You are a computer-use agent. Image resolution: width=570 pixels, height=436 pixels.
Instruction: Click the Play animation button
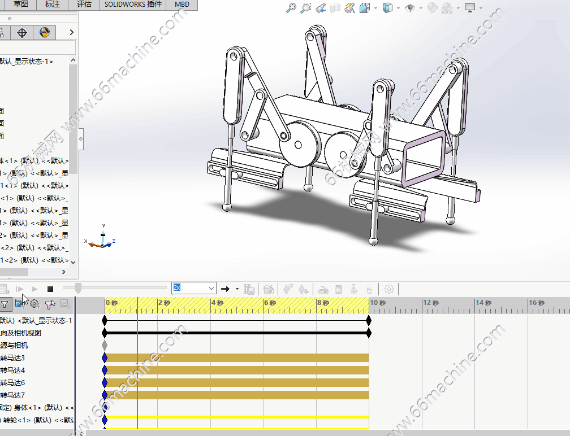34,289
